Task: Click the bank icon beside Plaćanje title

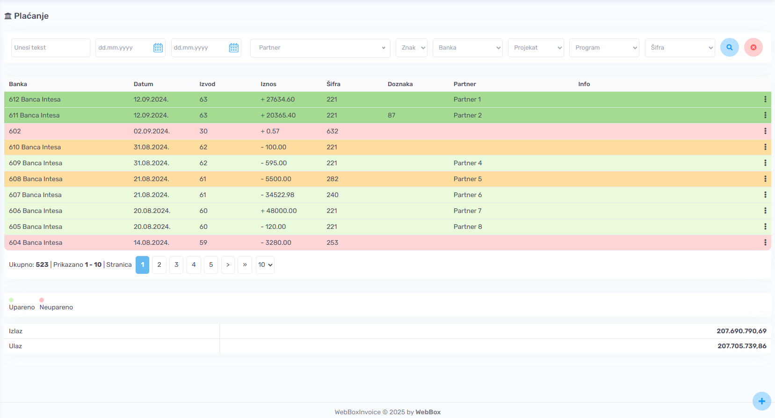Action: [x=8, y=16]
